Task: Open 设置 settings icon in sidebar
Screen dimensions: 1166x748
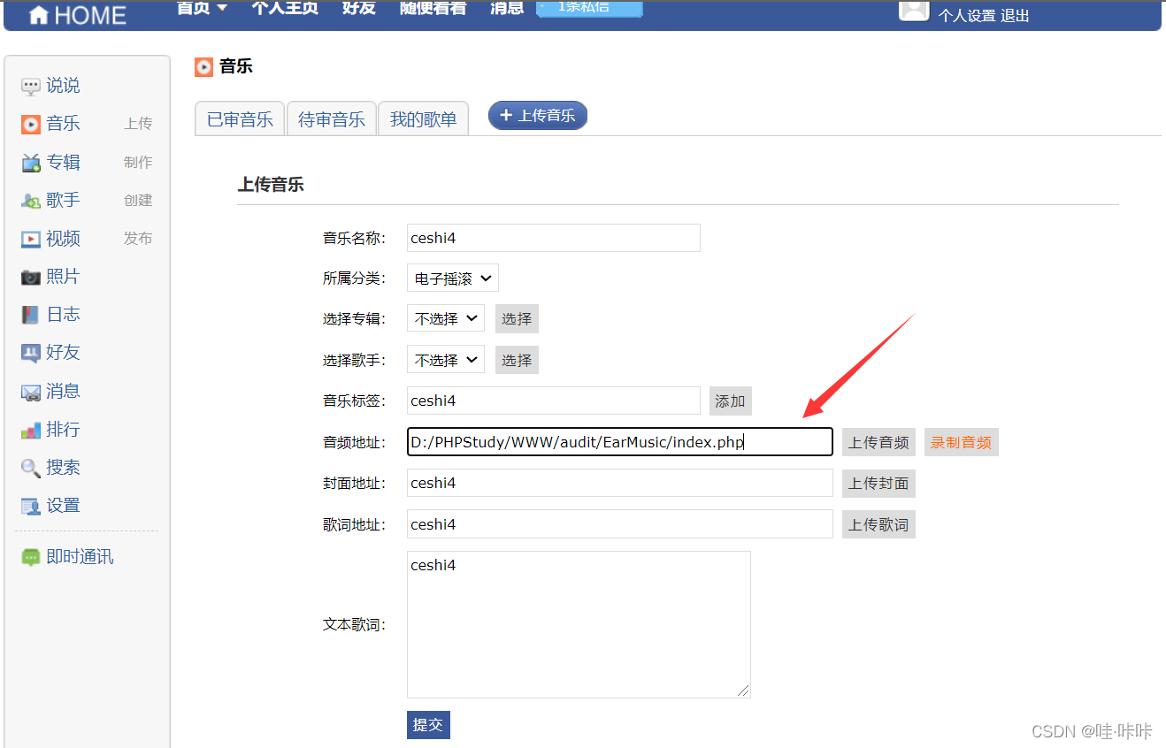Action: (x=31, y=506)
